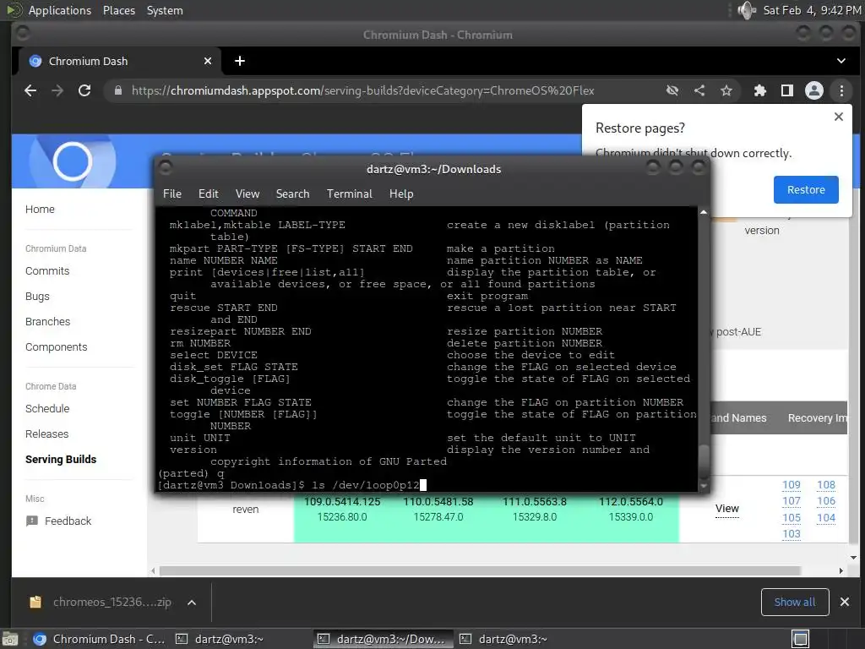The width and height of the screenshot is (865, 649).
Task: Open recovery image link 103
Action: click(x=791, y=534)
